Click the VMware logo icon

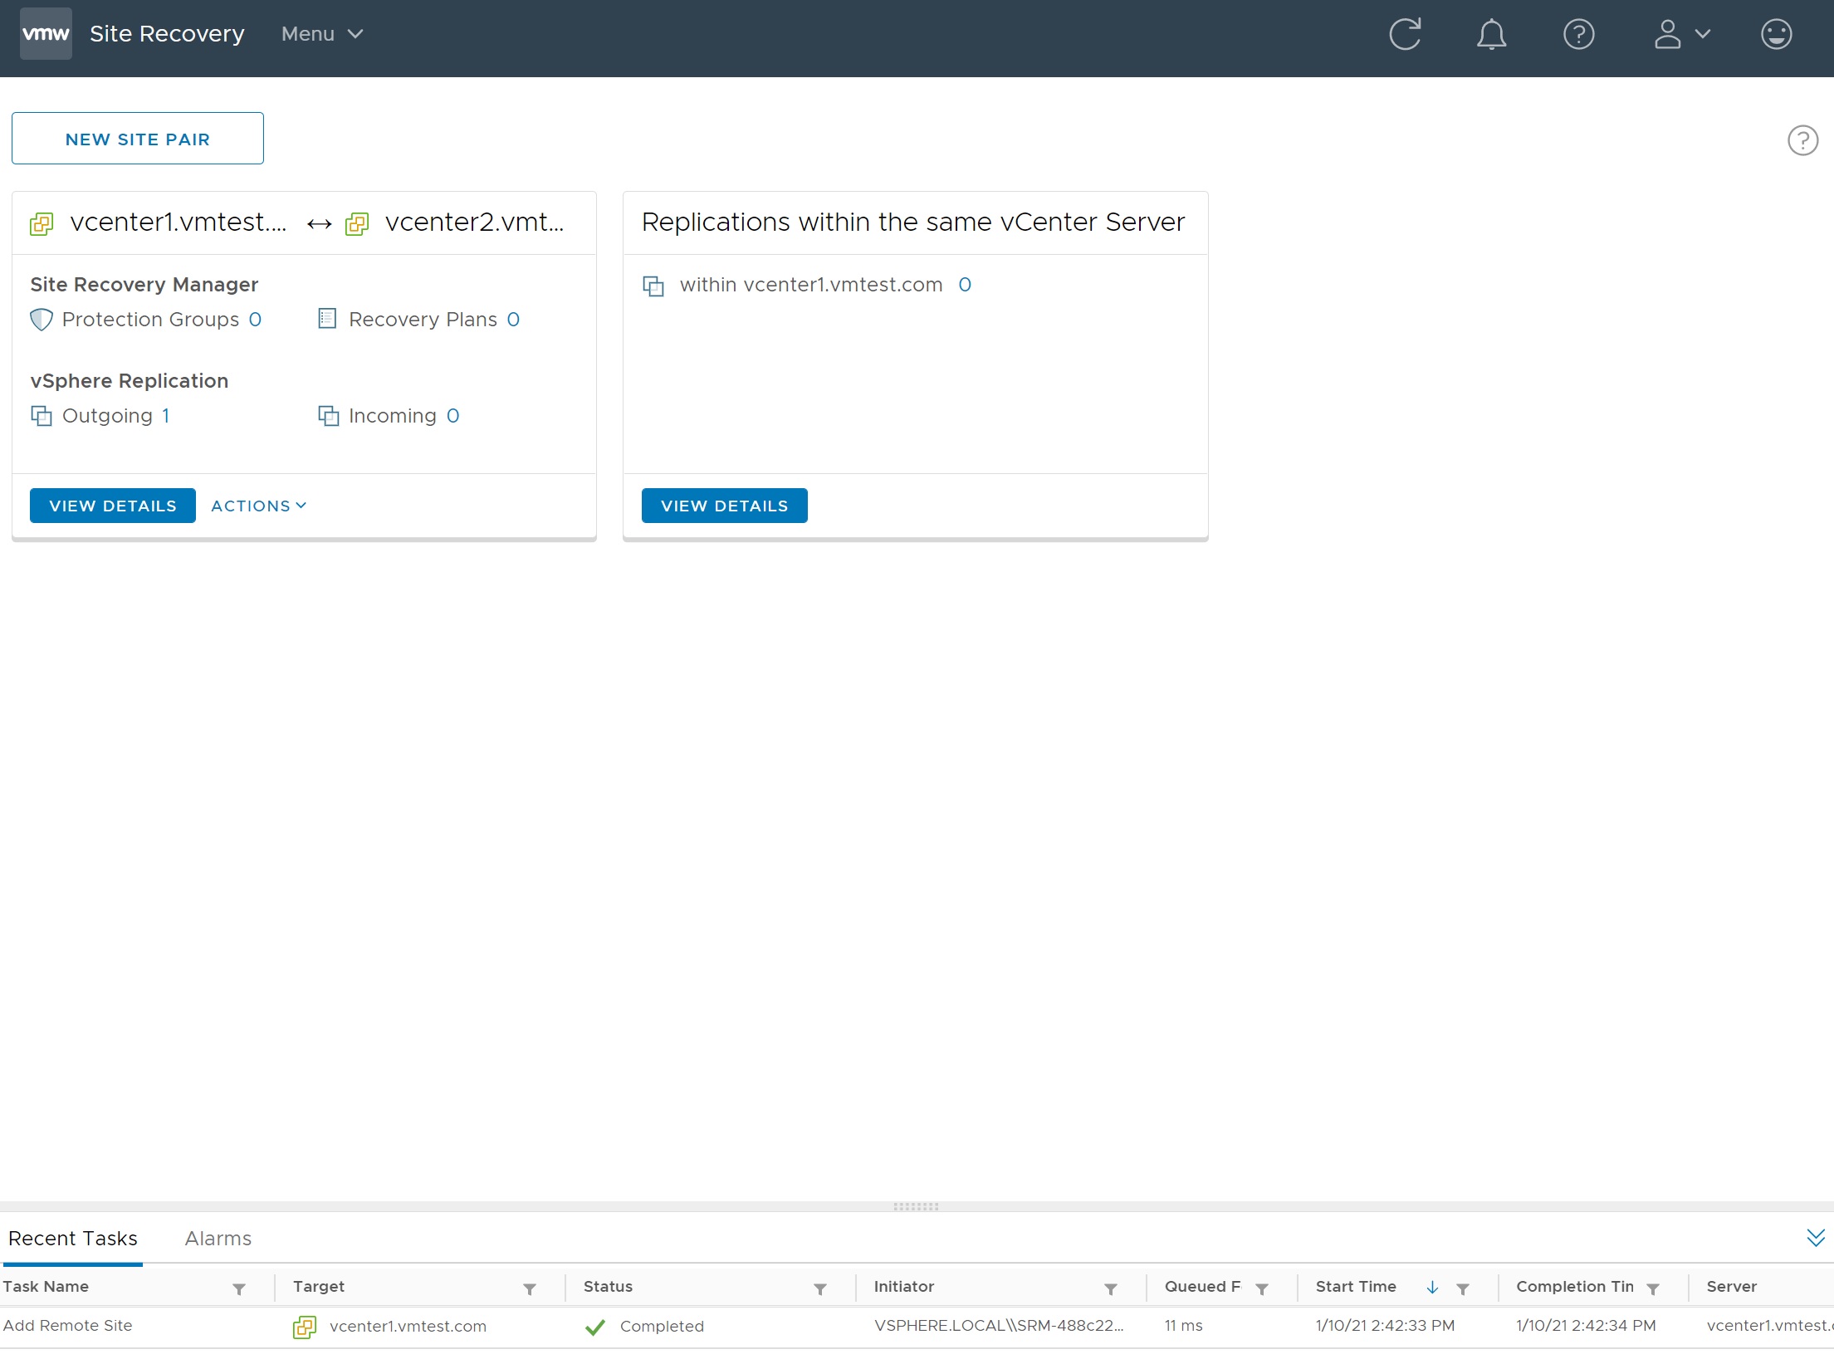coord(46,34)
